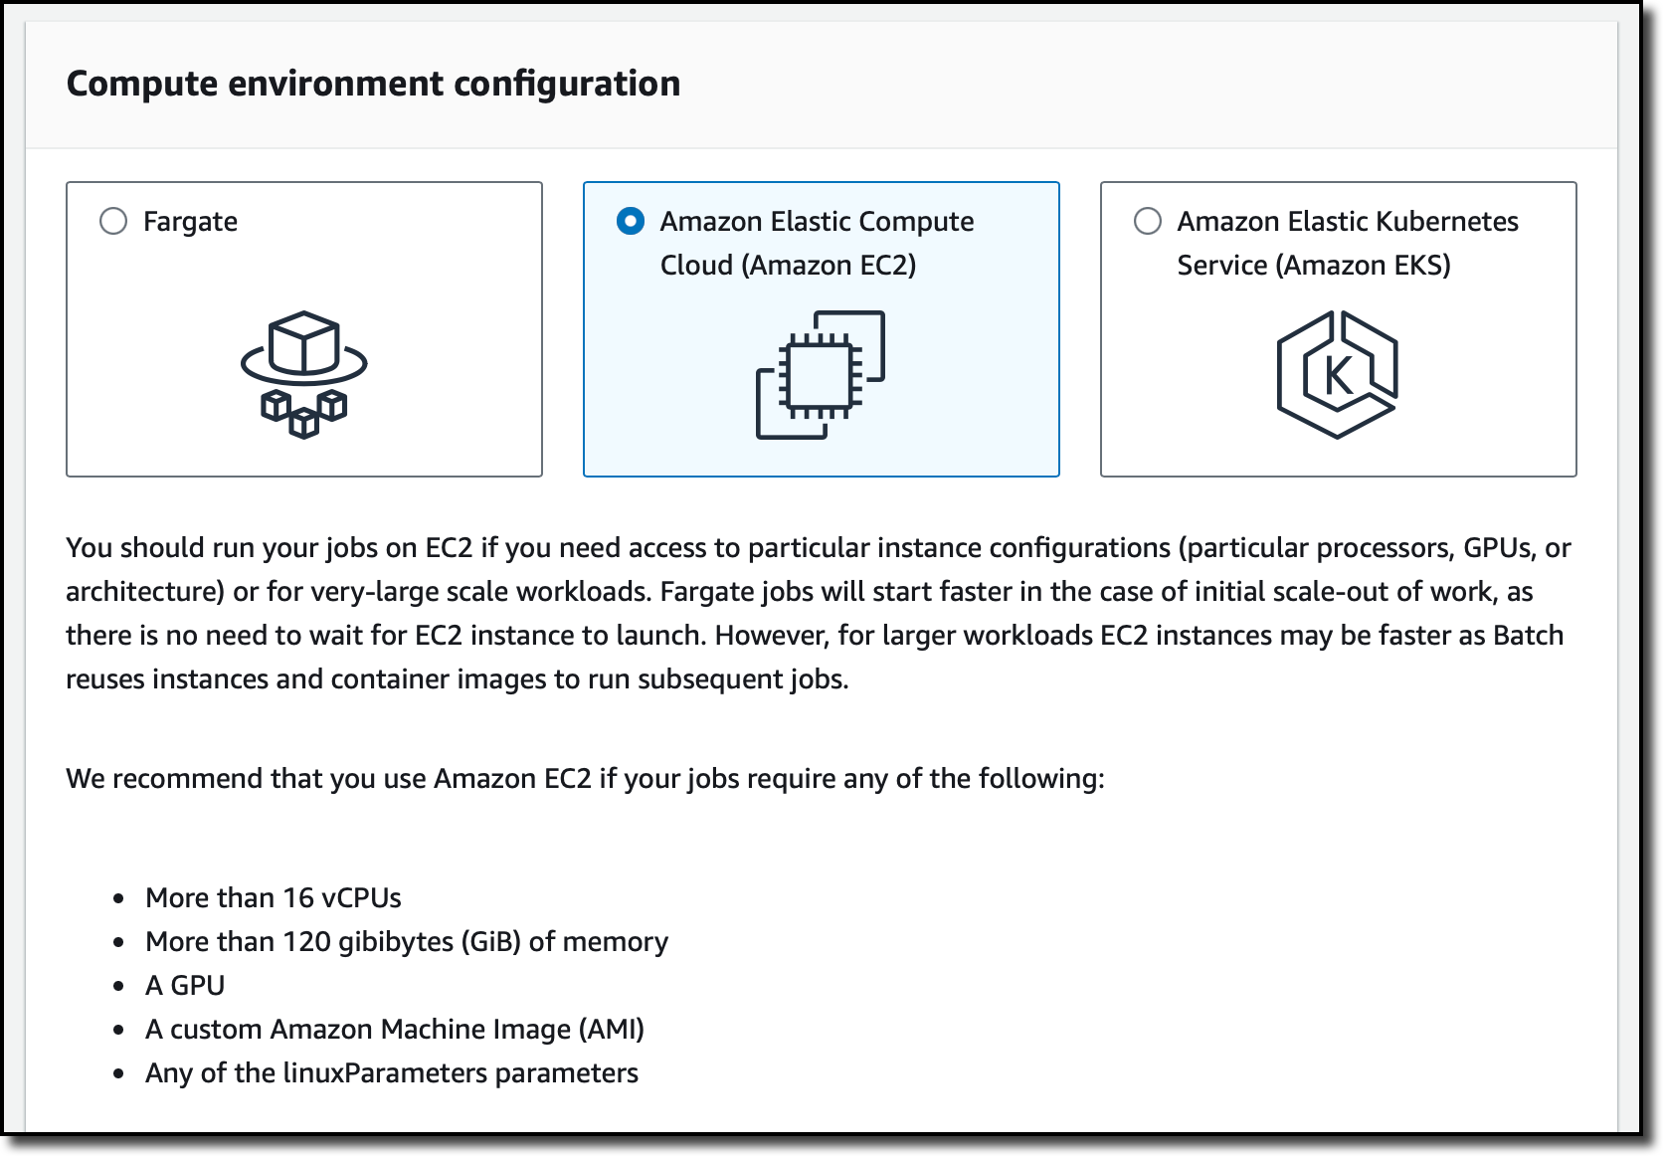Click the Amazon Elastic Compute Cloud label
Image resolution: width=1663 pixels, height=1156 pixels.
point(818,243)
